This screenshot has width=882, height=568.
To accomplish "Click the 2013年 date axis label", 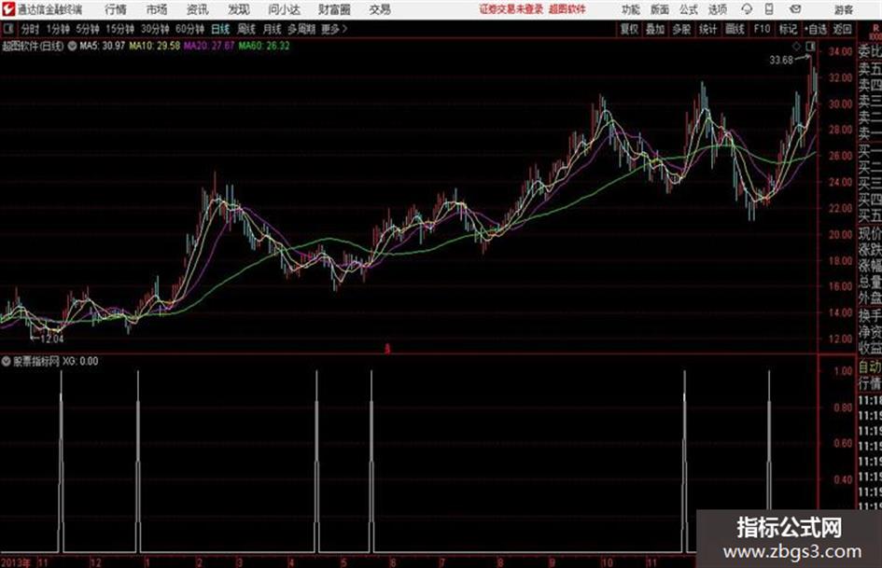I will (16, 562).
